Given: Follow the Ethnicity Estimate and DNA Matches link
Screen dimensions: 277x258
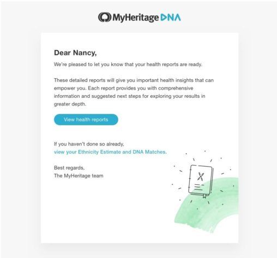Looking at the screenshot, I should click(x=110, y=152).
